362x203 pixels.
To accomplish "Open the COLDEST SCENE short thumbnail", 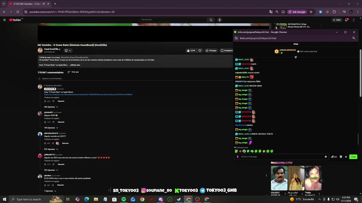I will point(279,178).
